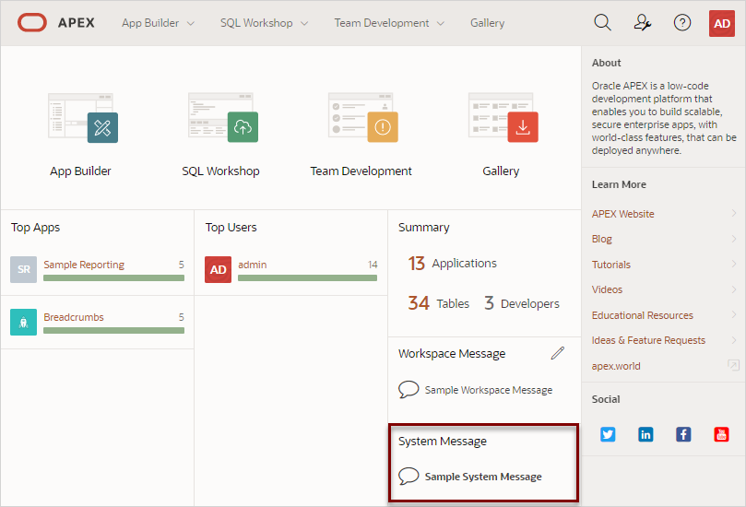Image resolution: width=746 pixels, height=507 pixels.
Task: Open the SQL Workshop large icon
Action: coord(223,117)
